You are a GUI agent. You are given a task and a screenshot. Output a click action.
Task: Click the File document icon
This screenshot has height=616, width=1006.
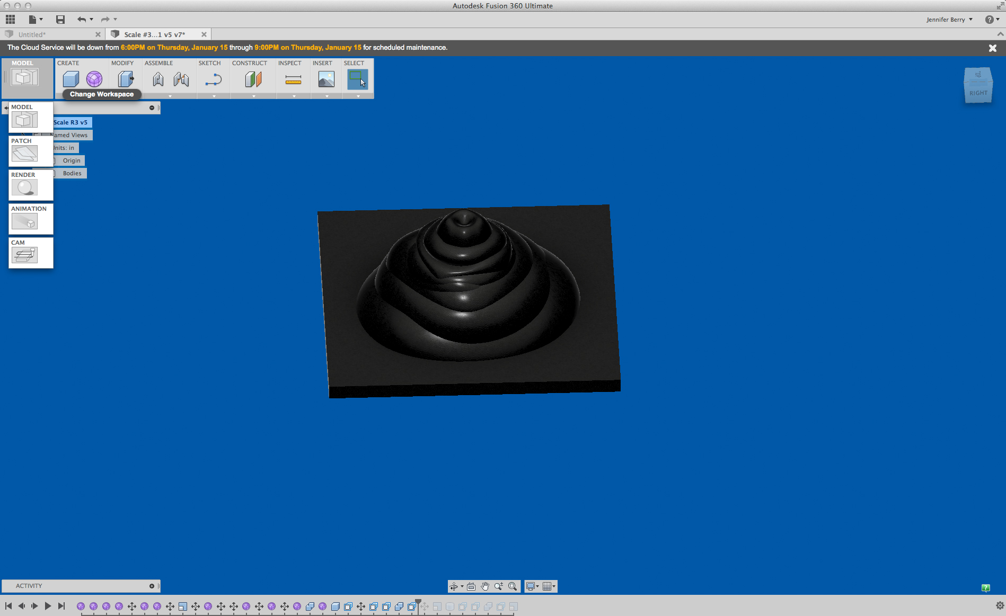(x=32, y=20)
